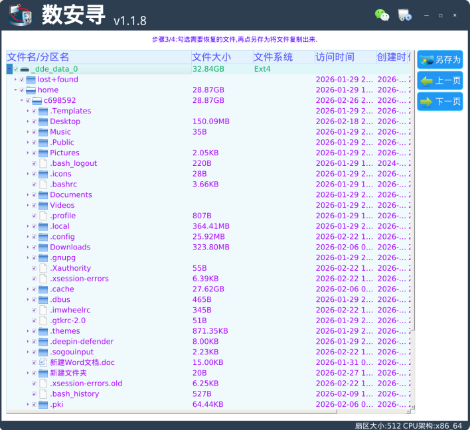
Task: Click the 新建Word文档.doc file icon
Action: [43, 362]
